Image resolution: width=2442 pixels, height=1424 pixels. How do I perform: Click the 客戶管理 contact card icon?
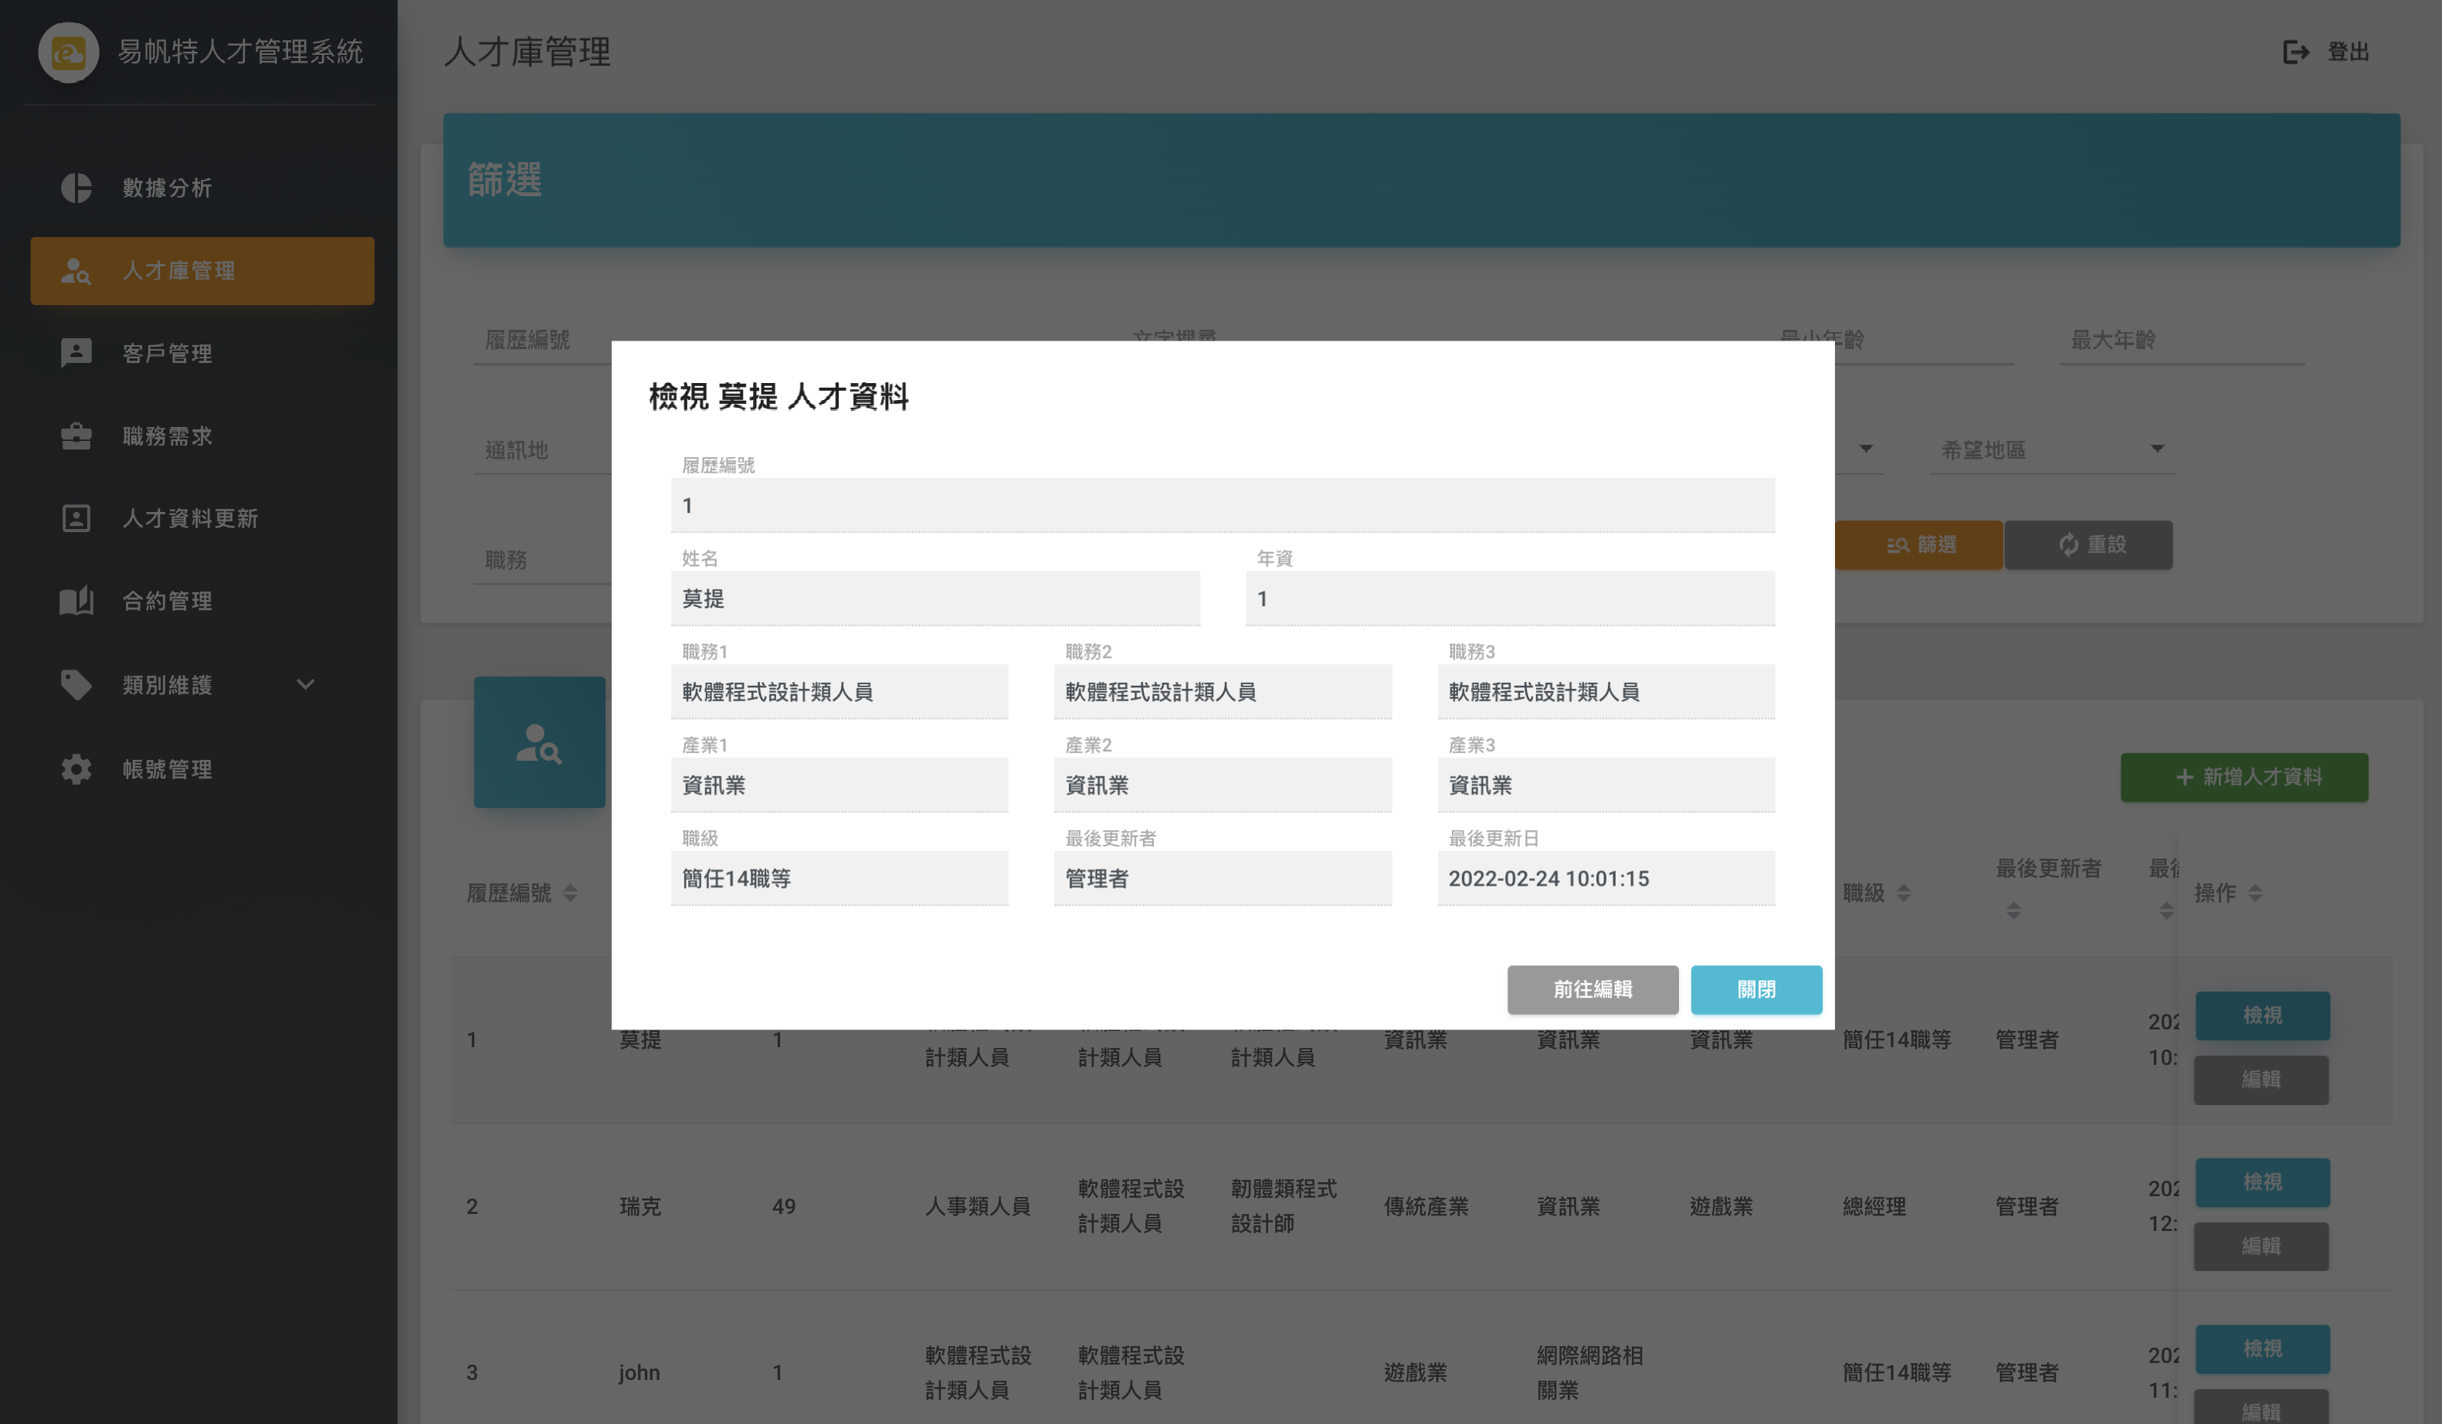(76, 354)
